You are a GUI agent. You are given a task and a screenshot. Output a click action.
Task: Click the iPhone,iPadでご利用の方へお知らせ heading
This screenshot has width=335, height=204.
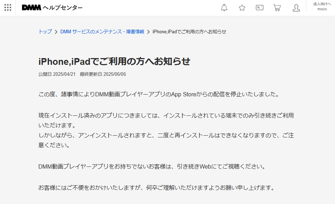point(115,61)
